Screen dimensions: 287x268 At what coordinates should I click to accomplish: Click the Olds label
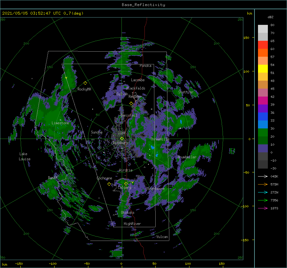click(121, 133)
